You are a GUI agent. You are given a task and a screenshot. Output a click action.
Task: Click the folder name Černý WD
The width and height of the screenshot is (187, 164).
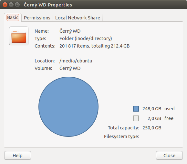point(70,31)
